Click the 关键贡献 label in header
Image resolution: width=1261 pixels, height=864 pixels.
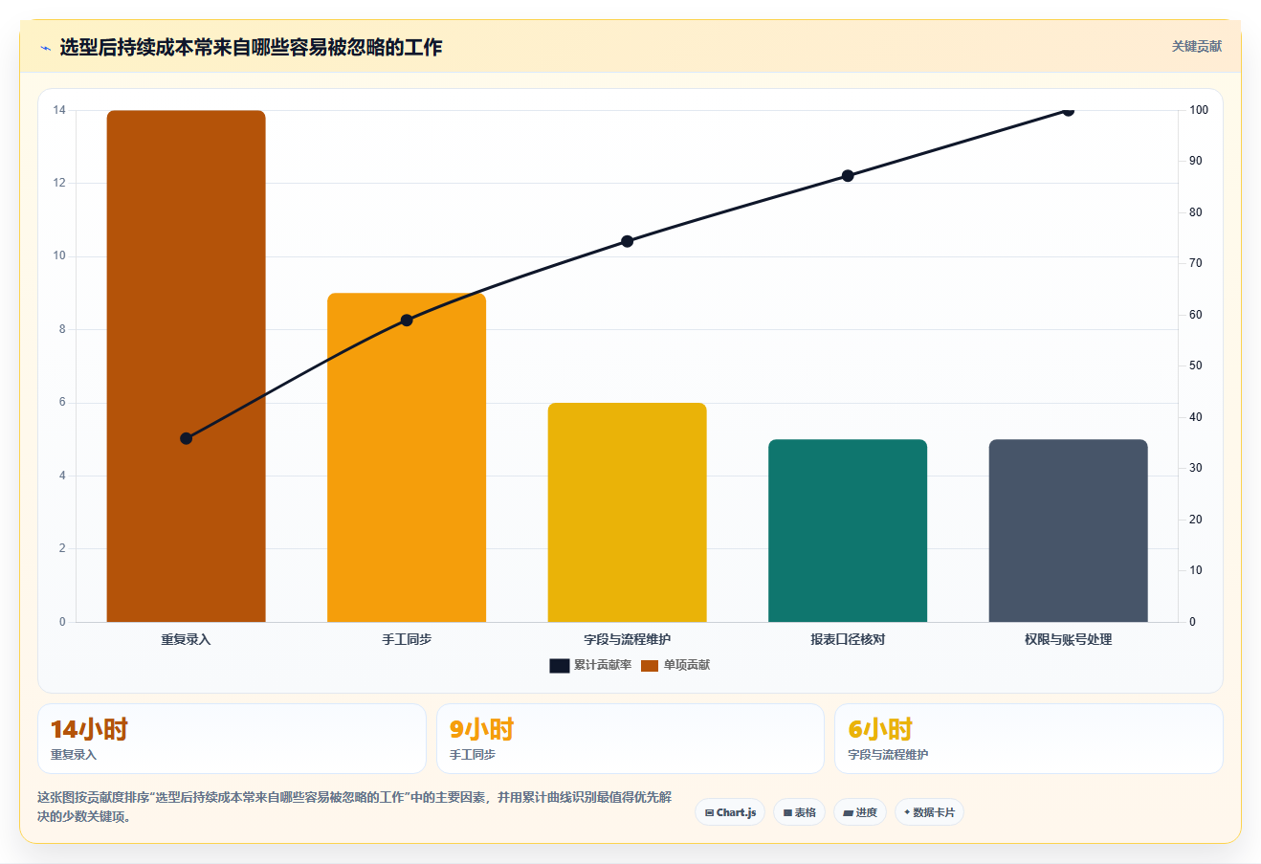[x=1197, y=46]
